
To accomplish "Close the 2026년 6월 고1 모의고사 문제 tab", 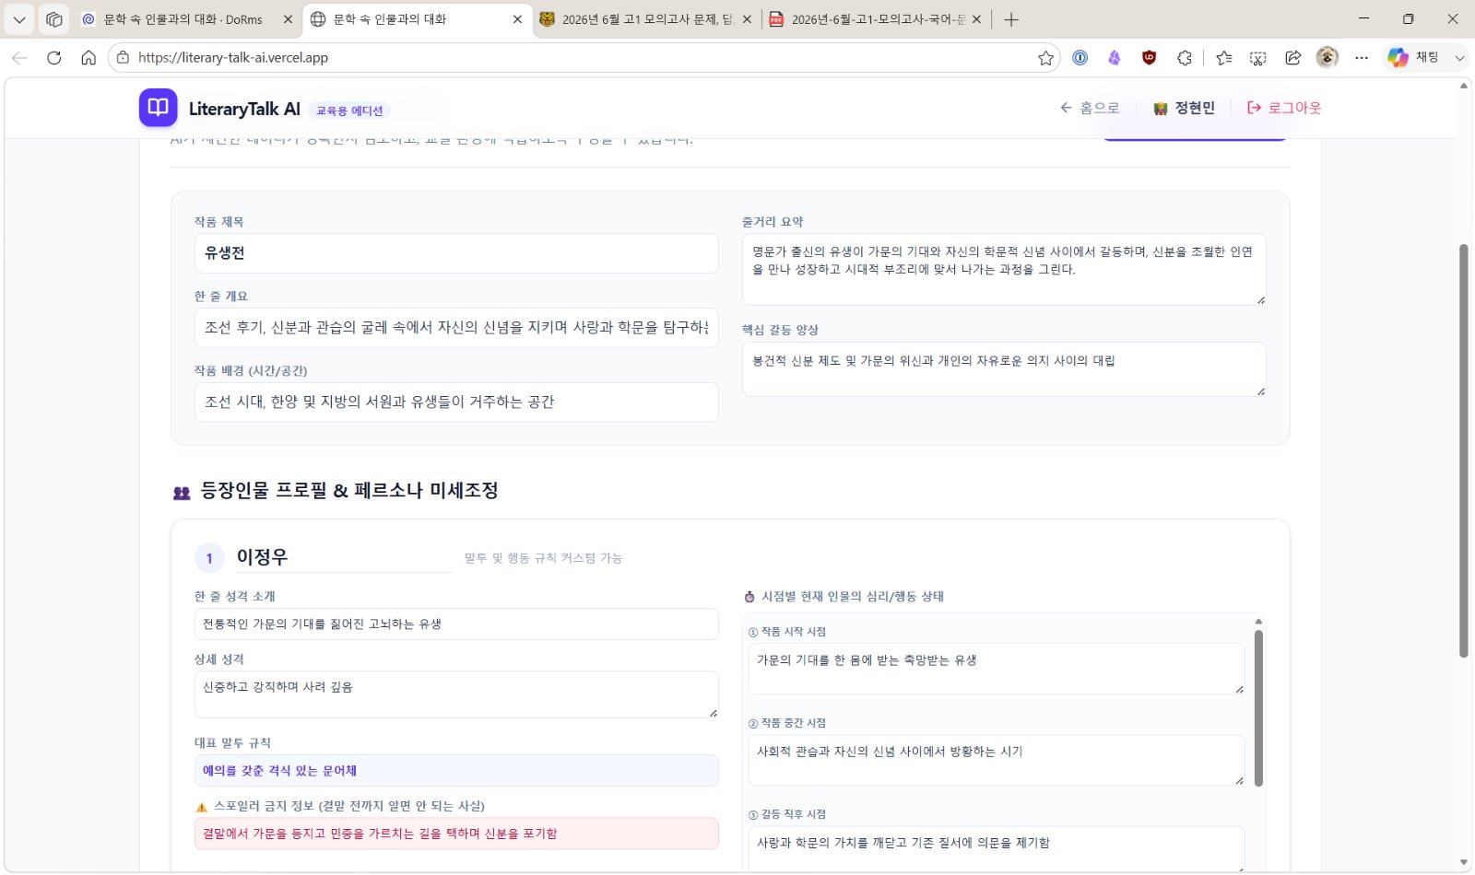I will (x=747, y=19).
